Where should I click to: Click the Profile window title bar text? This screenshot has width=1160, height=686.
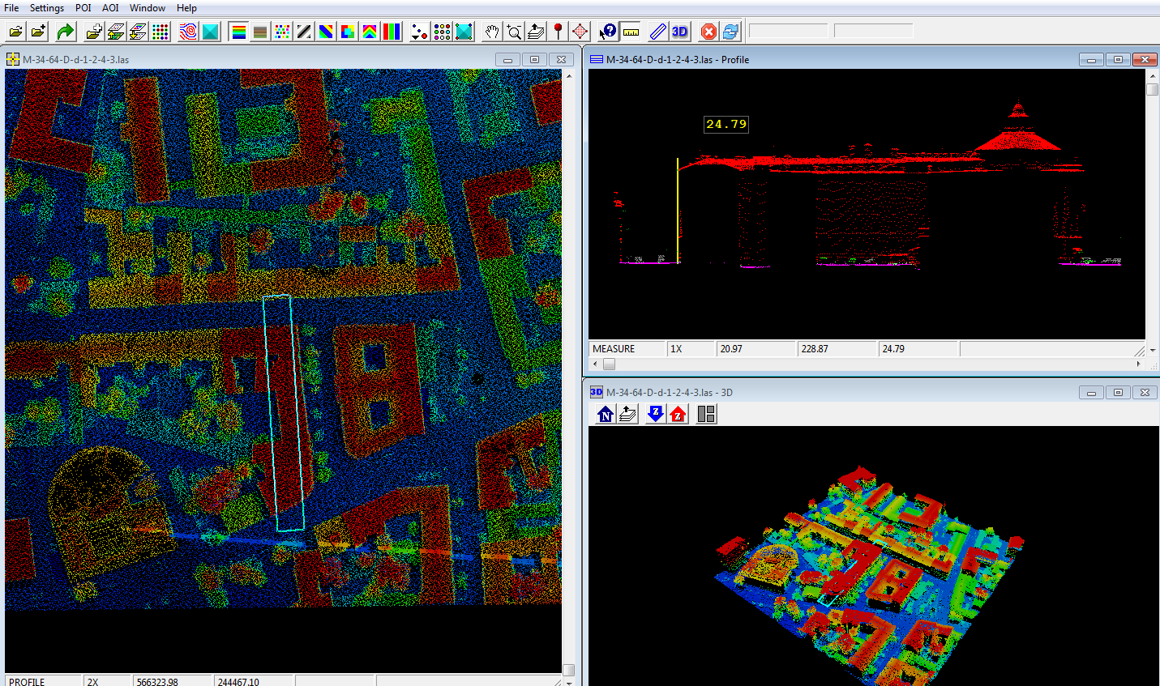tap(678, 60)
